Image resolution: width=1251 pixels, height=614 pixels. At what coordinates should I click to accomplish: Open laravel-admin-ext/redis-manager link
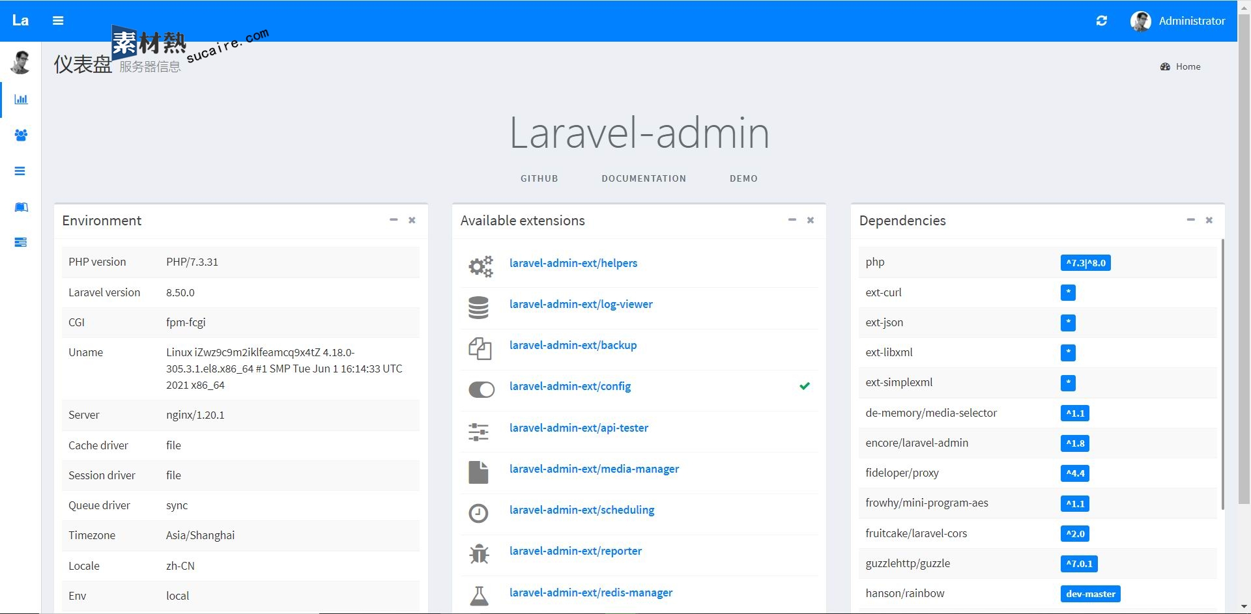[x=591, y=593]
